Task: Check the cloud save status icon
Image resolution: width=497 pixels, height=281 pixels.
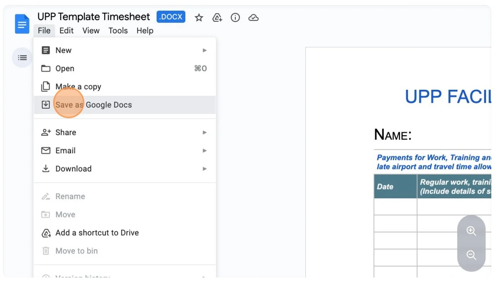Action: click(x=253, y=17)
